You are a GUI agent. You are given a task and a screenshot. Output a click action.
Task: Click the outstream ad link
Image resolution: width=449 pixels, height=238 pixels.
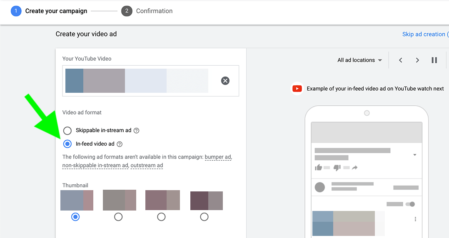pos(147,165)
